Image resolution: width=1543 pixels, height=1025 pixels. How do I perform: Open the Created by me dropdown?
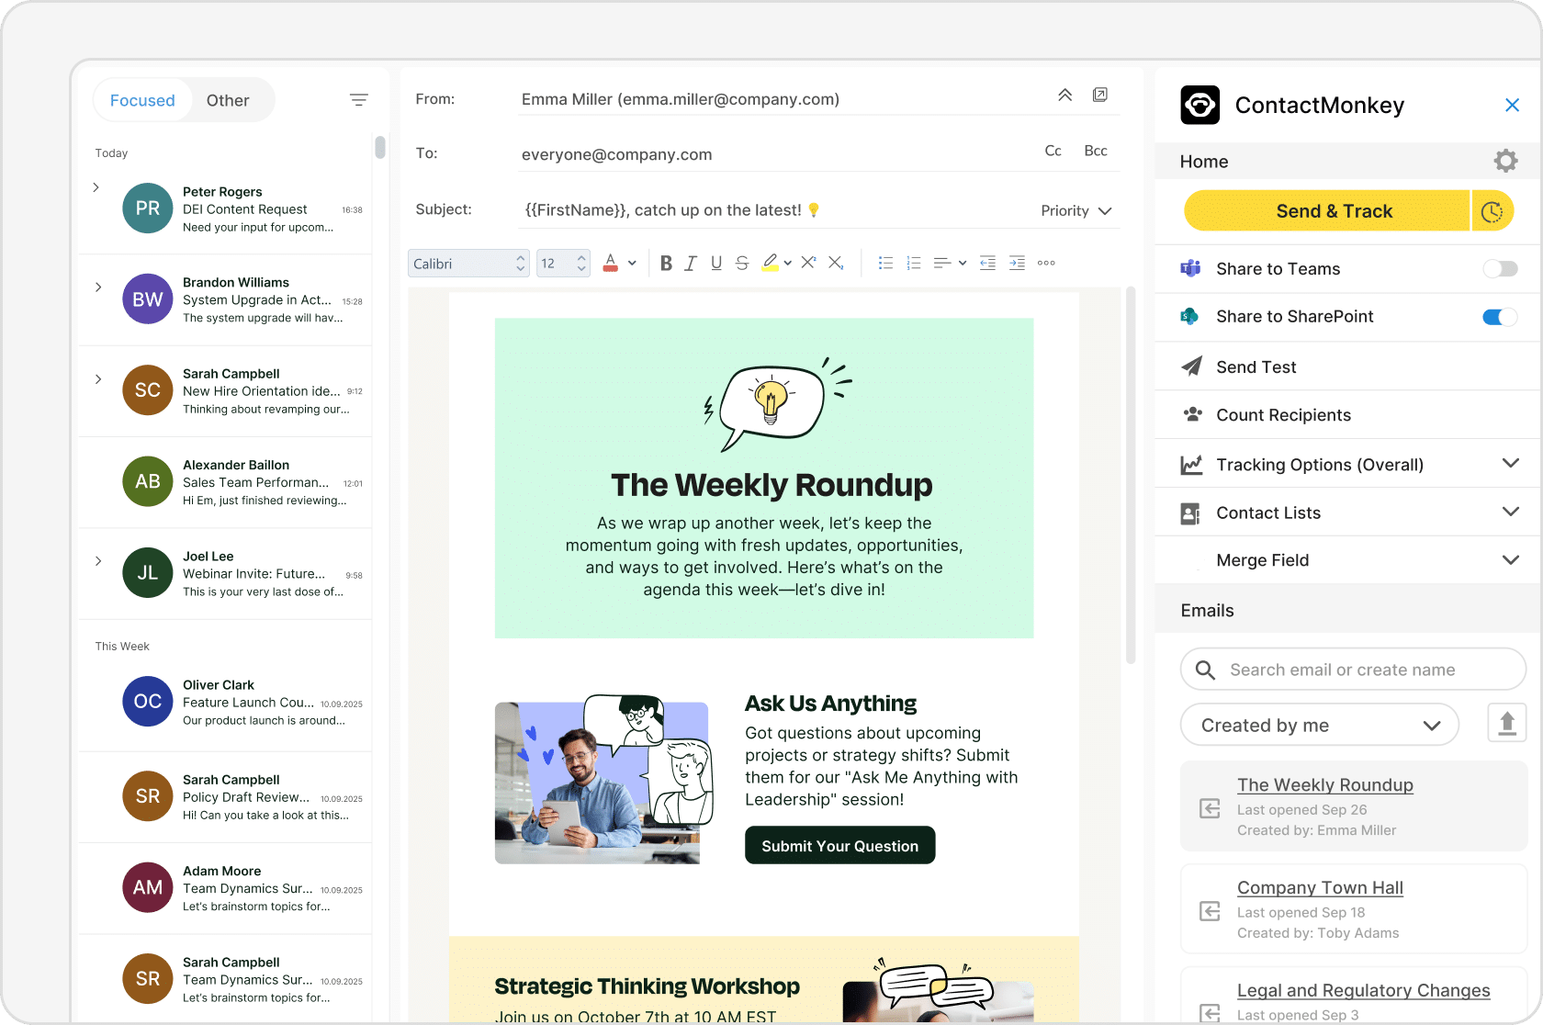(x=1319, y=726)
